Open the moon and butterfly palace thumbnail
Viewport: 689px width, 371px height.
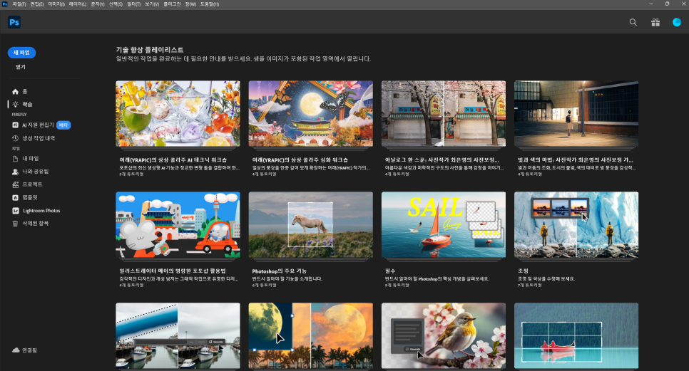tap(311, 114)
